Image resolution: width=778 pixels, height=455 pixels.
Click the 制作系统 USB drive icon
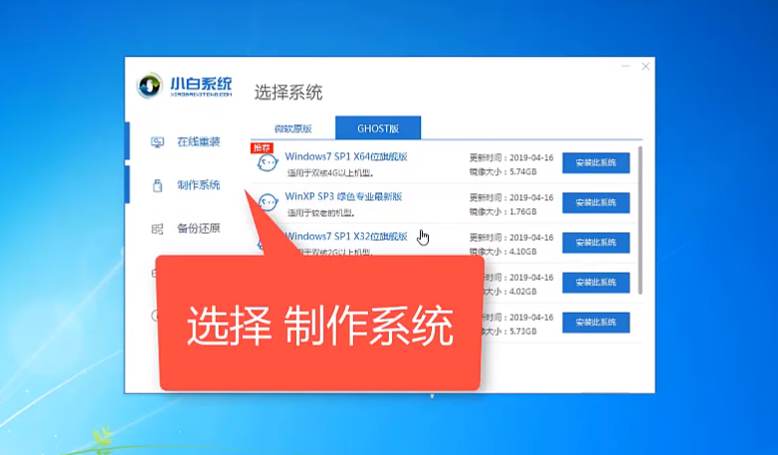point(157,186)
